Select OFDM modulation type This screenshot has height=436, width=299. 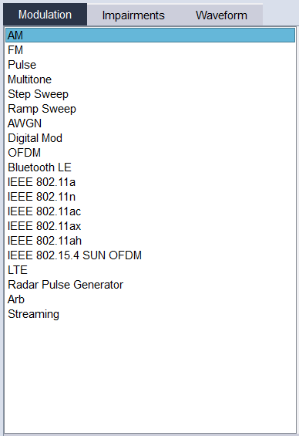click(x=150, y=153)
